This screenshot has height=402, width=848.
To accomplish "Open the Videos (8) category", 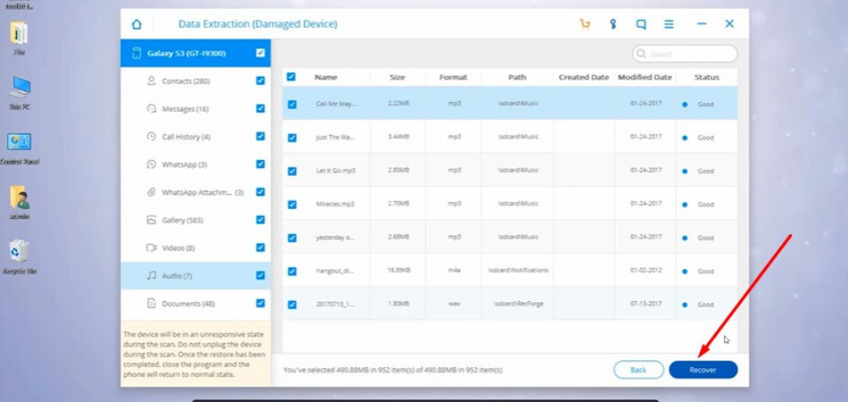I will 195,247.
